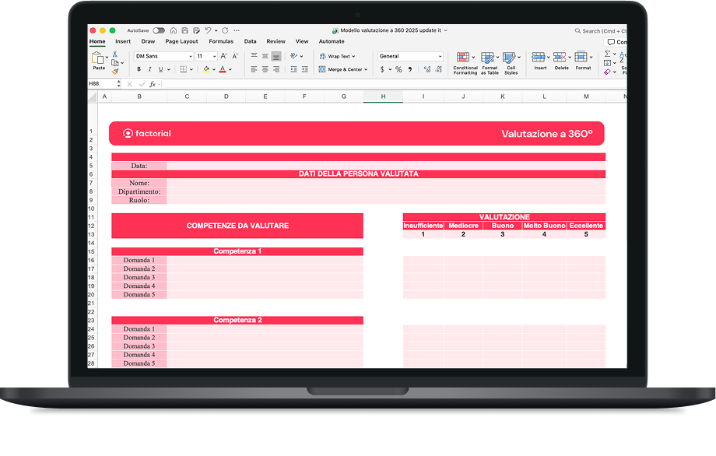Toggle Italic formatting

[x=149, y=69]
